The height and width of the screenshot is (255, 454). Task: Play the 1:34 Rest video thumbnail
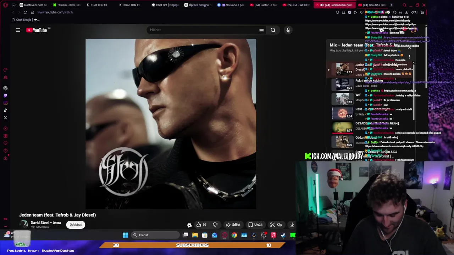tap(342, 113)
